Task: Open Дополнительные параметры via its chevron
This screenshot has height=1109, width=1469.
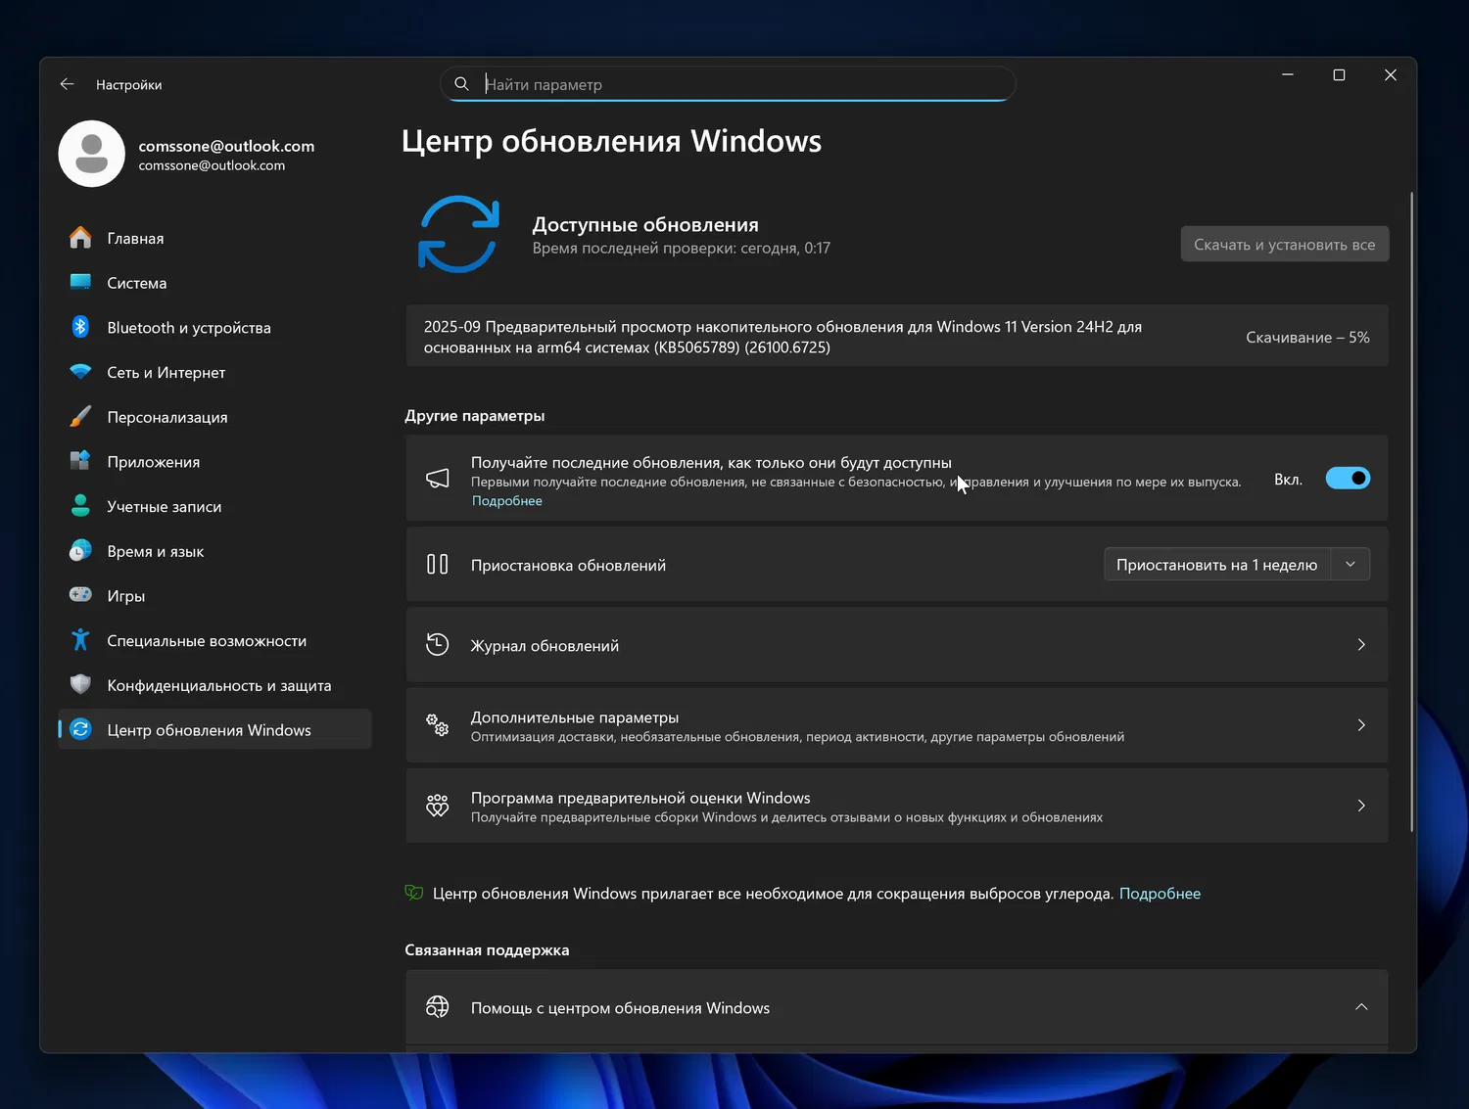Action: [x=1361, y=725]
